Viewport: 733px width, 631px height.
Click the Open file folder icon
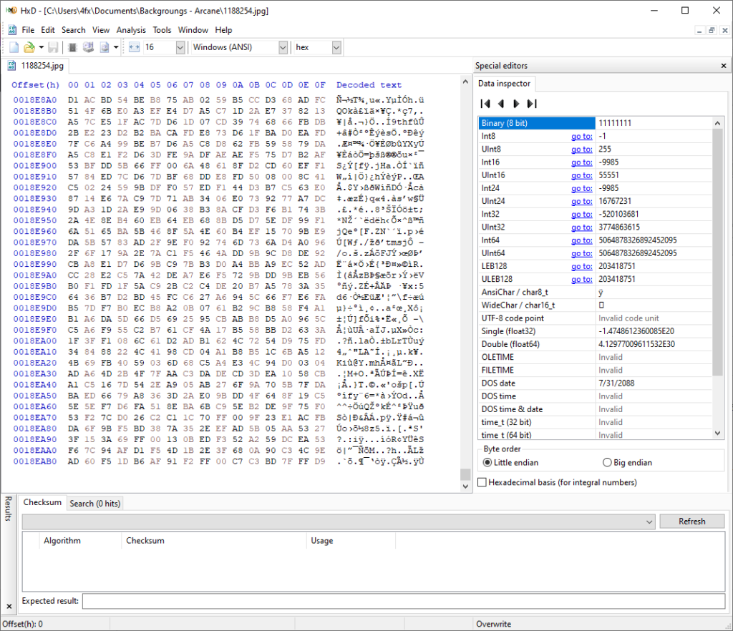[29, 47]
